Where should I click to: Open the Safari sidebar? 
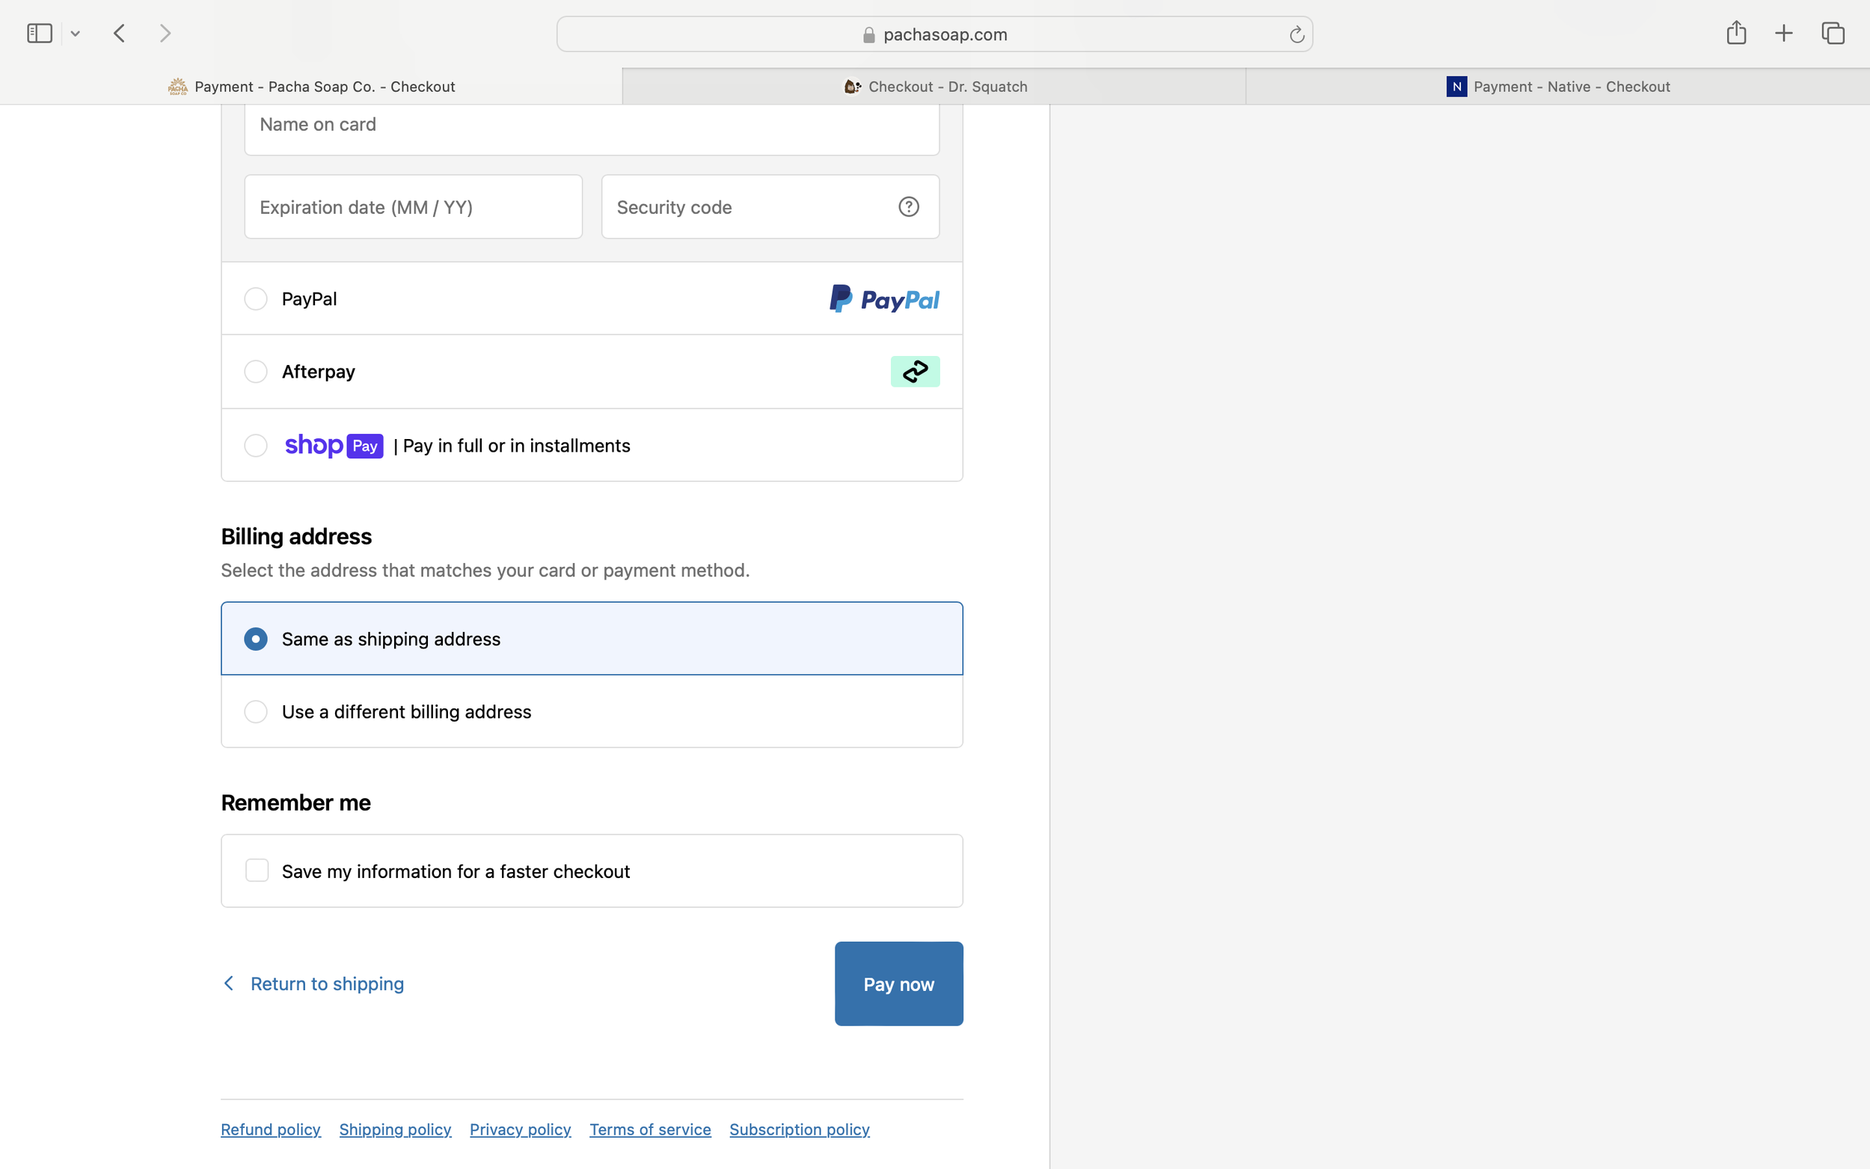(x=38, y=32)
